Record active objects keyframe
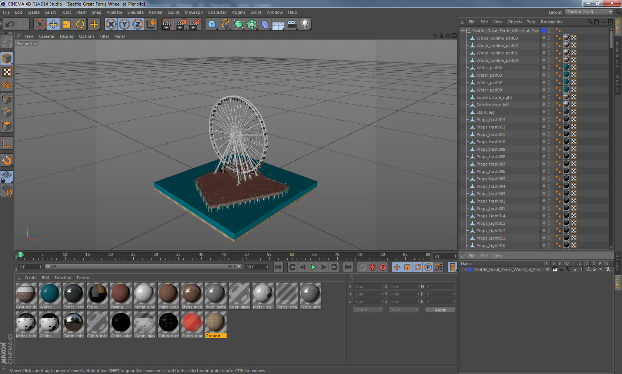This screenshot has height=374, width=622. click(x=362, y=267)
